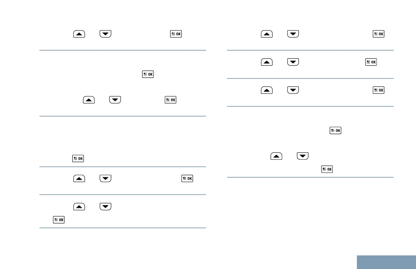Click the up arrow in the top-right step
The width and height of the screenshot is (416, 269).
point(267,34)
